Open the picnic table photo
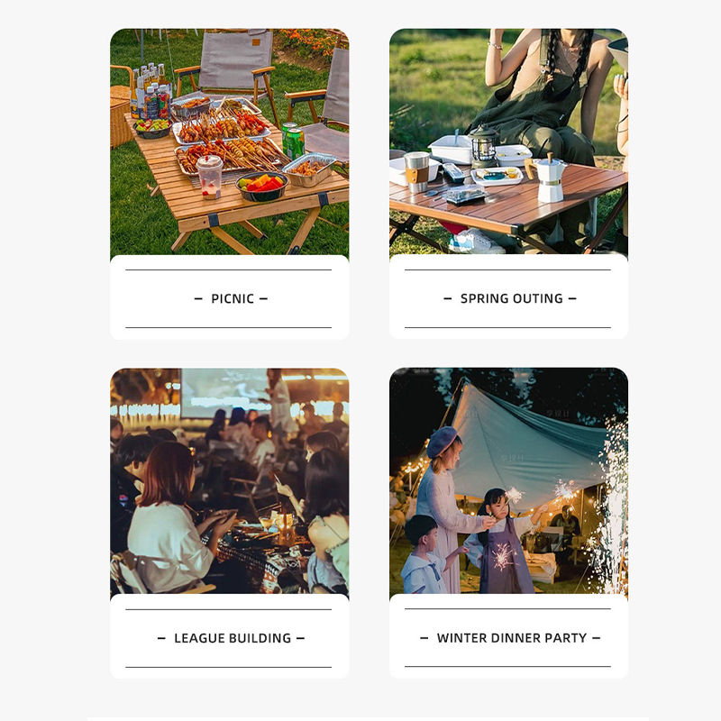Image resolution: width=721 pixels, height=721 pixels. [x=230, y=142]
